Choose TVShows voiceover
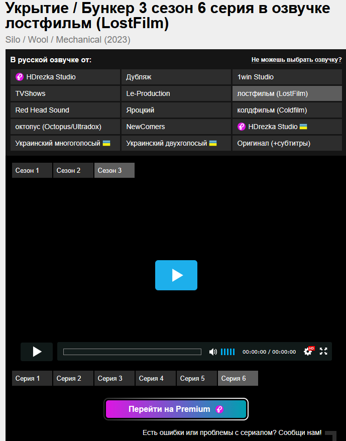 point(65,93)
